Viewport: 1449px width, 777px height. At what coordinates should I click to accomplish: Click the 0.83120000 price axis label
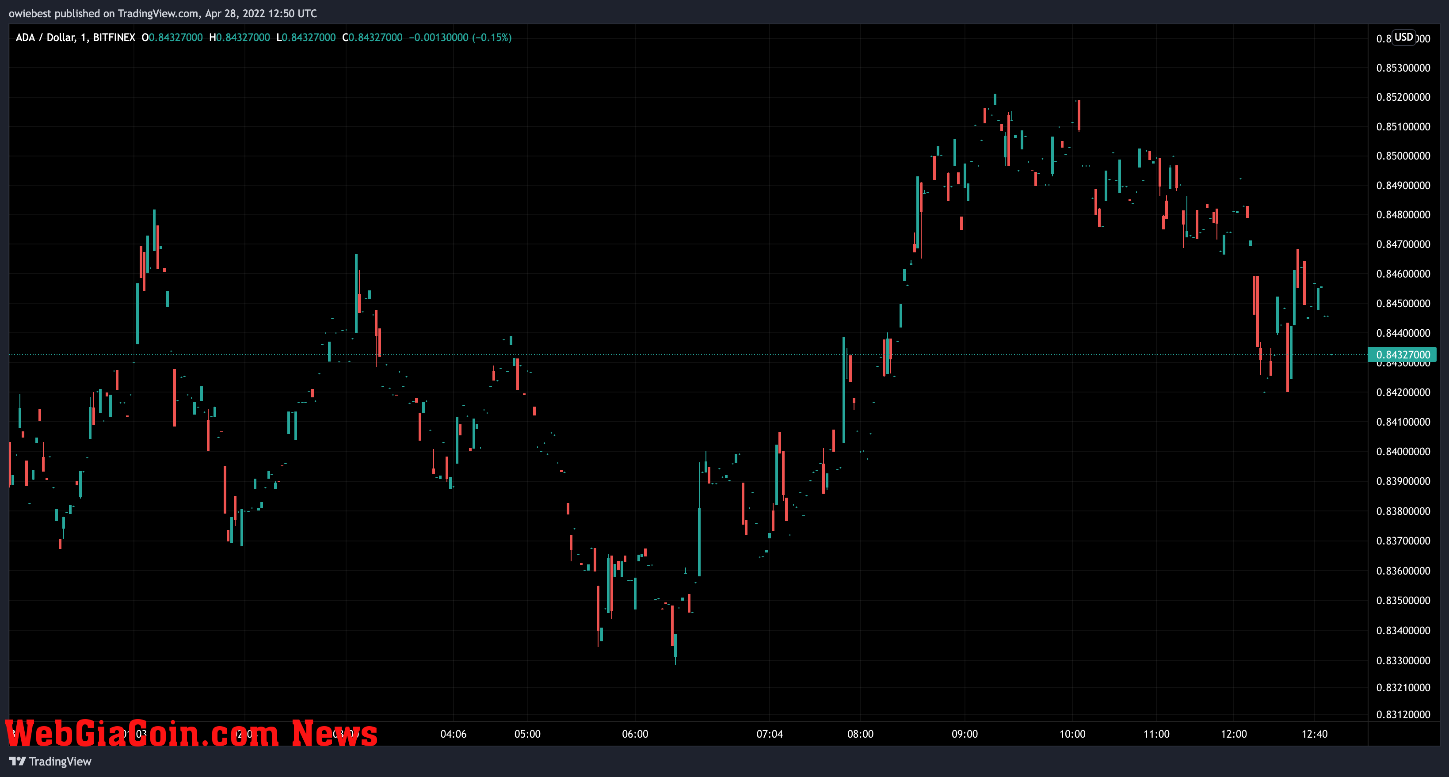(x=1403, y=715)
